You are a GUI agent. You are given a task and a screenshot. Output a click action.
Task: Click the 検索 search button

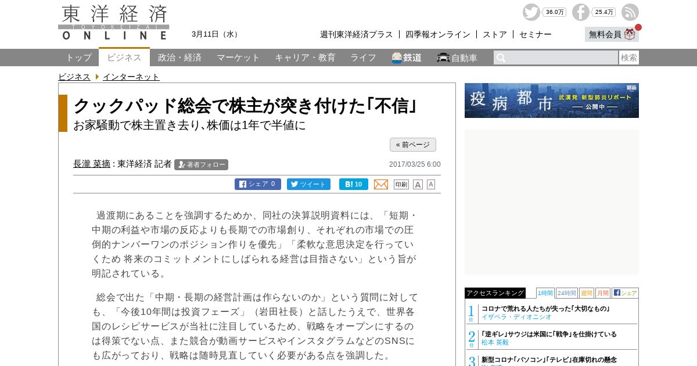(629, 58)
